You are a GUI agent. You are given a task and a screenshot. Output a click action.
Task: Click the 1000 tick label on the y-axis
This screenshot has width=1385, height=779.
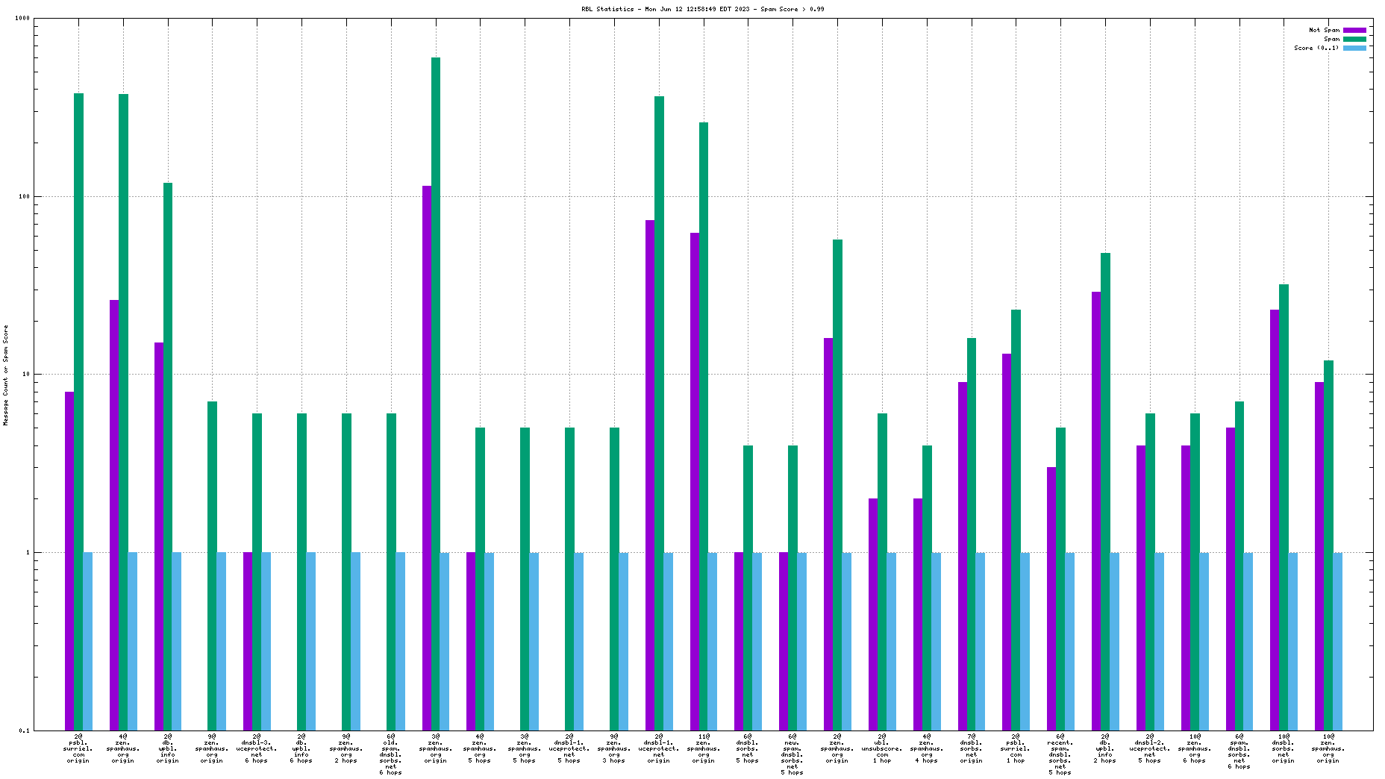(22, 19)
